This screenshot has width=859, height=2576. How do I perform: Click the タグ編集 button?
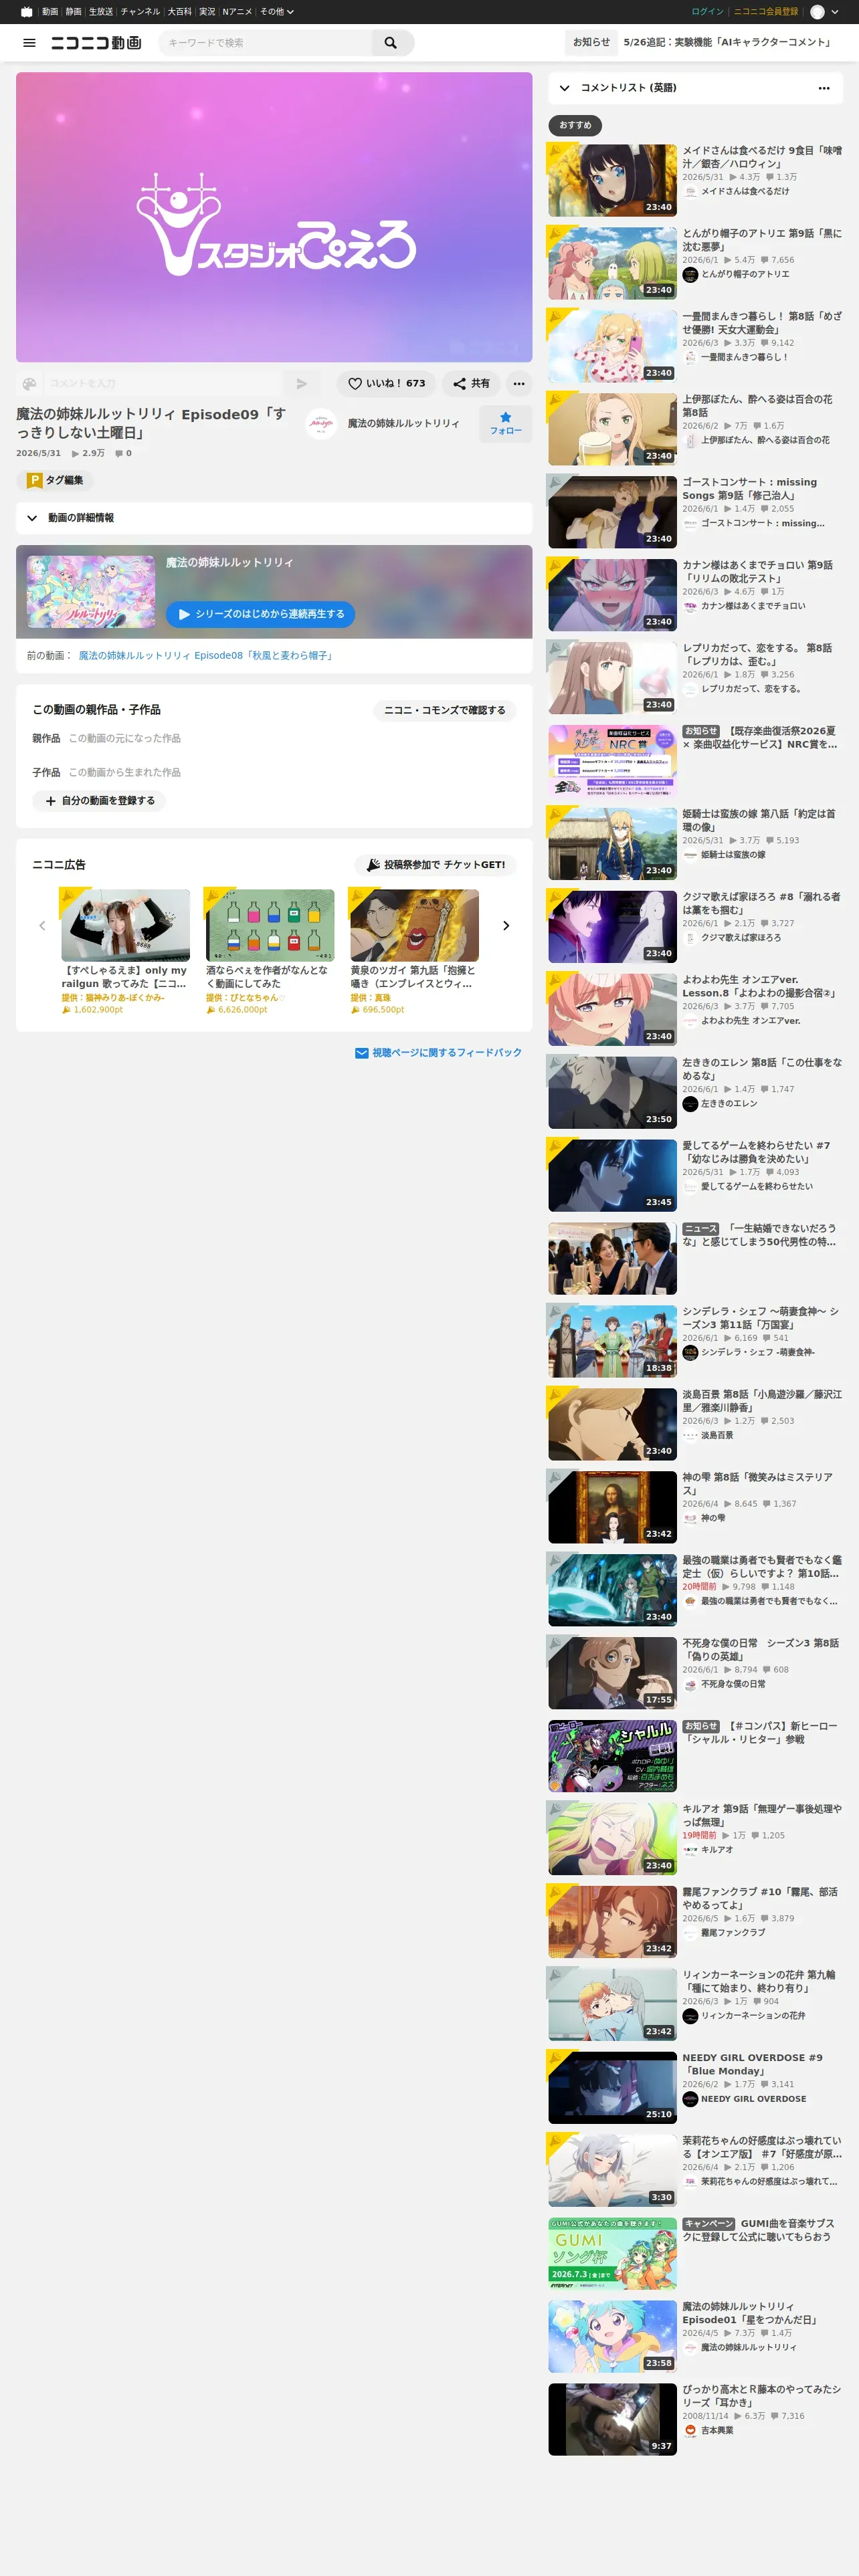tap(55, 481)
